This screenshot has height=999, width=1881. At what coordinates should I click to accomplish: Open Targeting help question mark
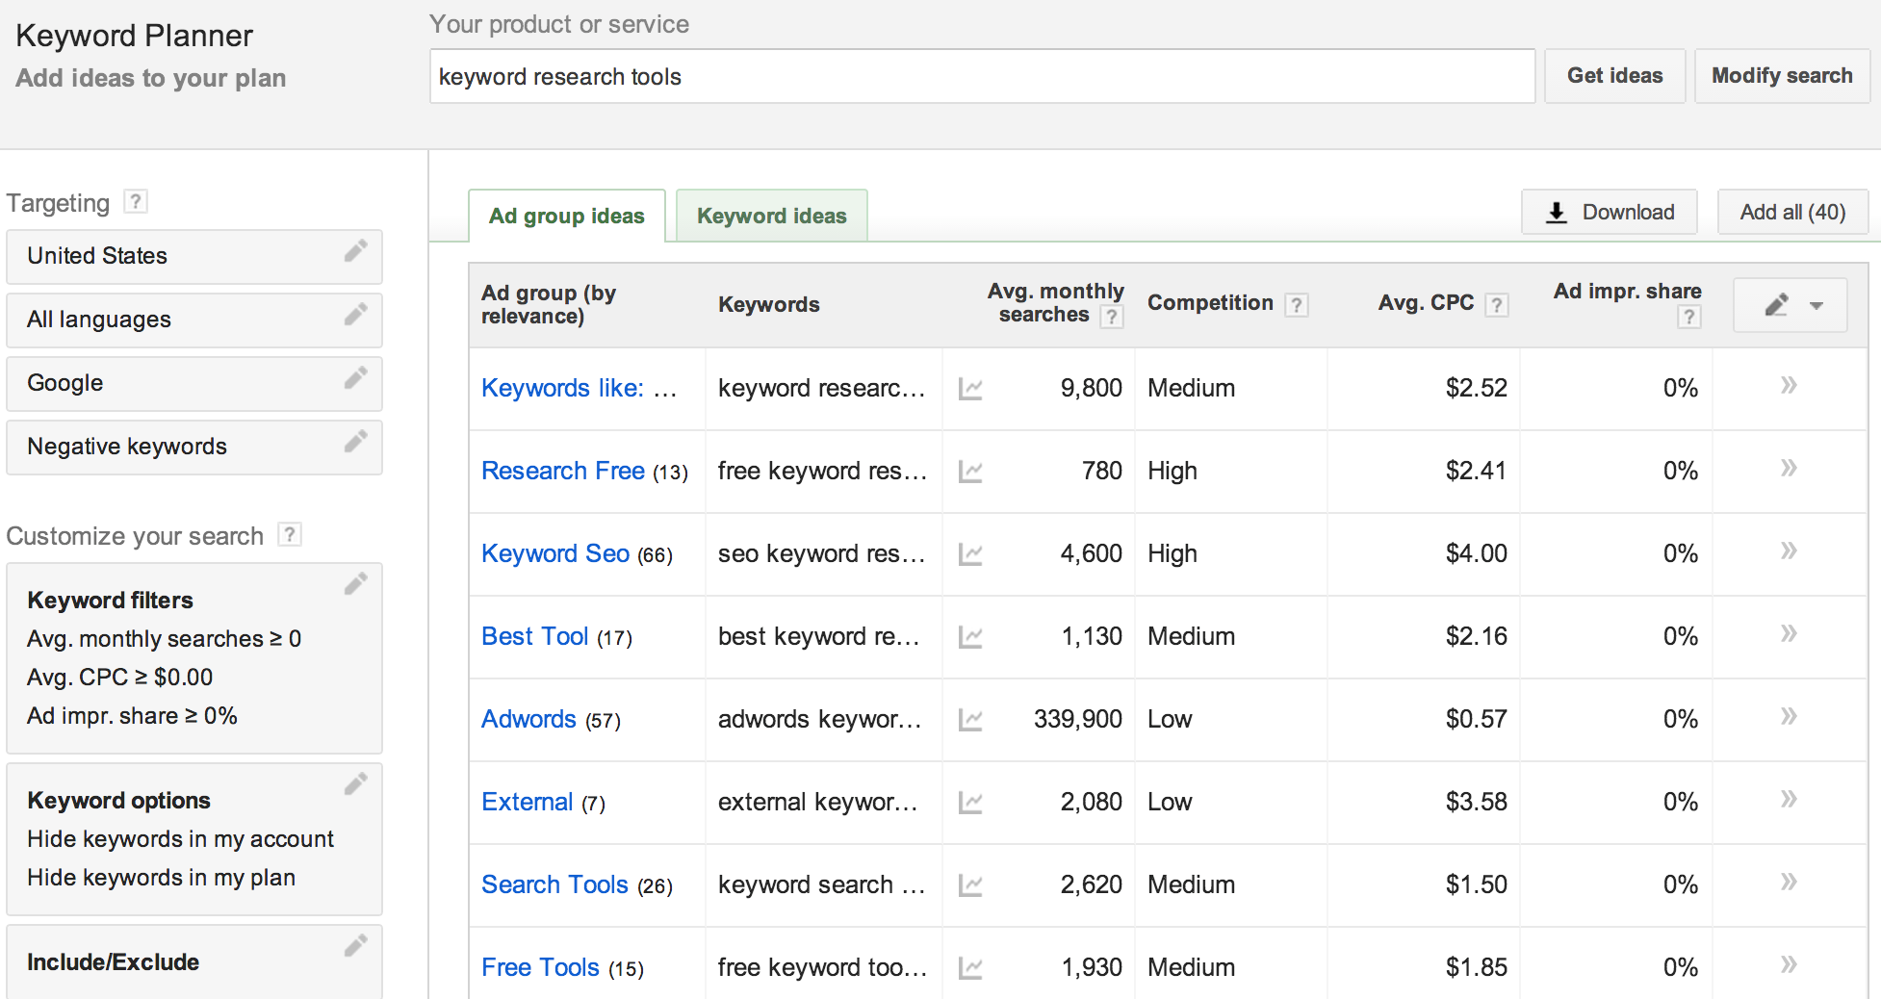(136, 201)
